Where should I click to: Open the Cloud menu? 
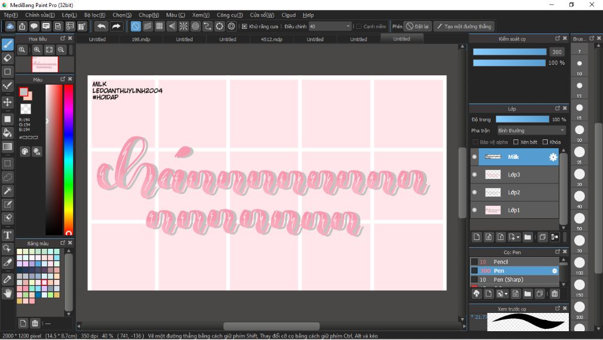289,15
